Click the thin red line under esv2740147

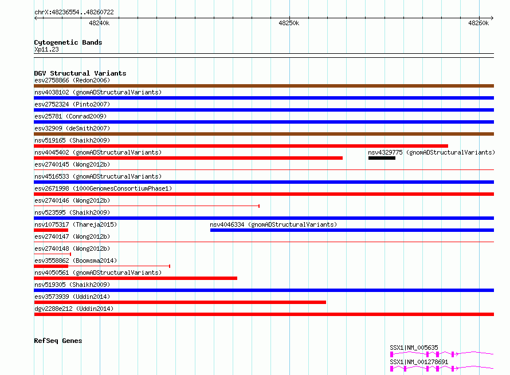click(264, 242)
